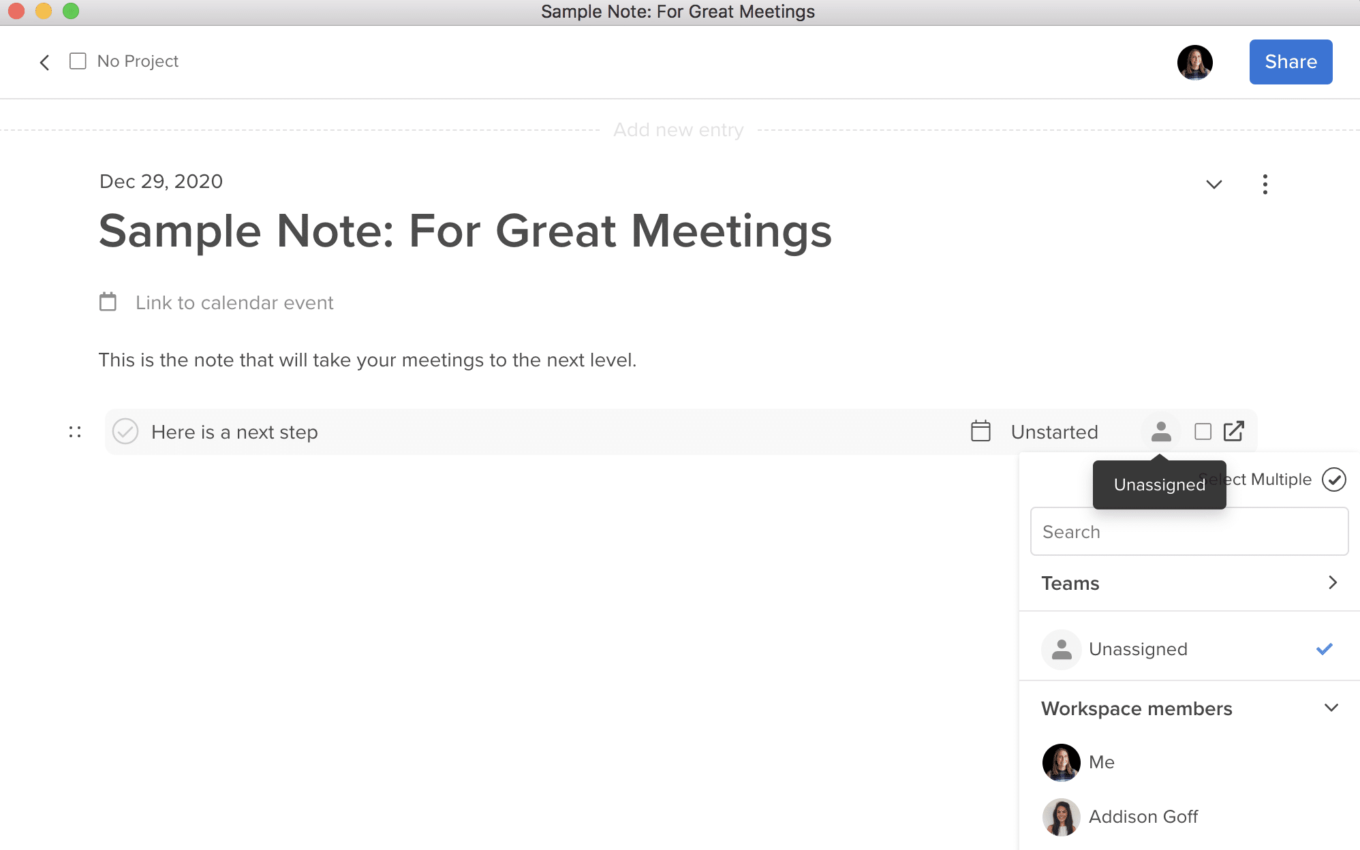Enable Select Multiple in assignee picker
Viewport: 1360px width, 850px height.
pyautogui.click(x=1335, y=479)
